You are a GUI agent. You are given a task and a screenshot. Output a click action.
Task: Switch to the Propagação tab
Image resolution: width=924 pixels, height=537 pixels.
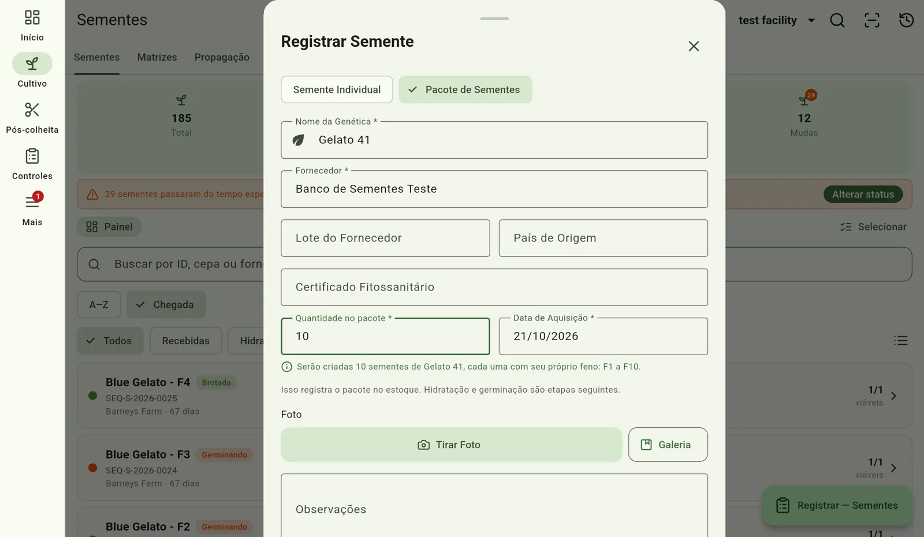222,57
